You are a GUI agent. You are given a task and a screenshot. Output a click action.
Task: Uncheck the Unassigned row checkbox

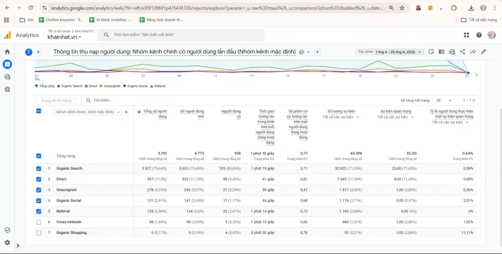tap(39, 190)
